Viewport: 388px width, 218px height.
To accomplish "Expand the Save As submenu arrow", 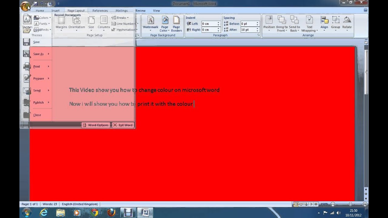I will pyautogui.click(x=48, y=54).
